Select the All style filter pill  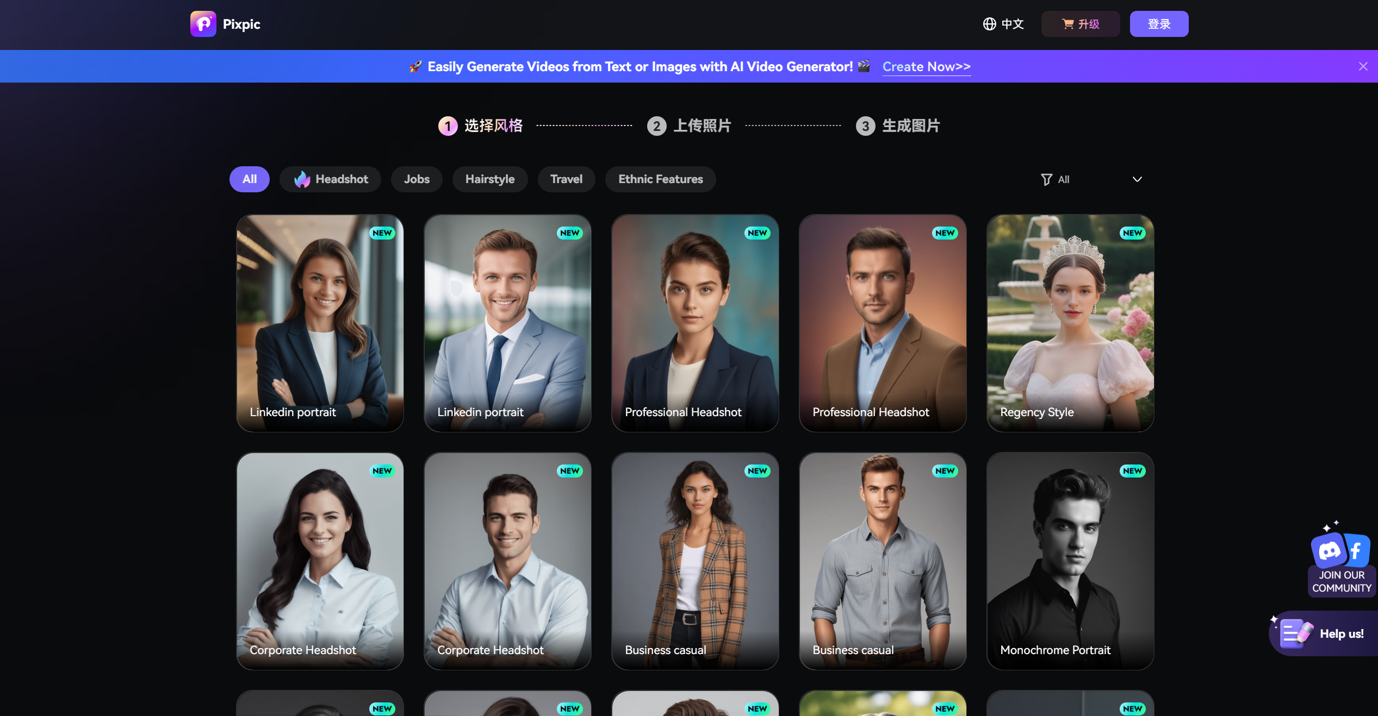pyautogui.click(x=249, y=179)
